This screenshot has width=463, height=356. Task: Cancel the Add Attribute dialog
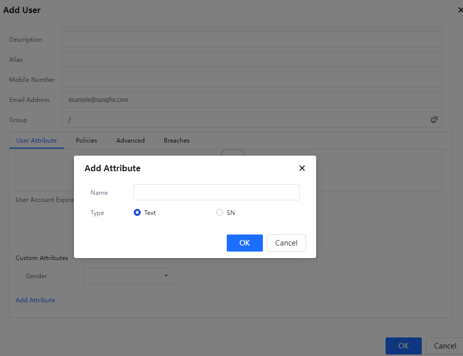286,243
